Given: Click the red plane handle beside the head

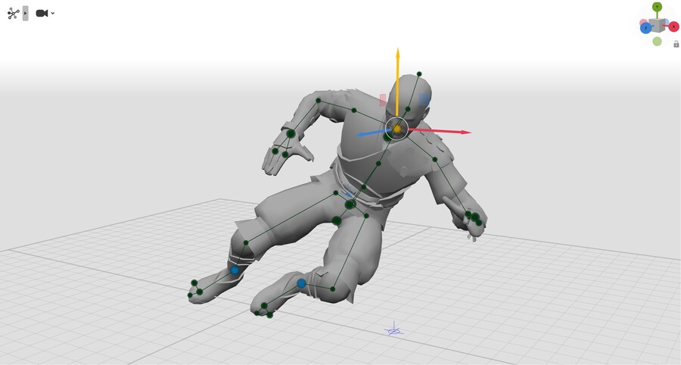Looking at the screenshot, I should coord(383,100).
